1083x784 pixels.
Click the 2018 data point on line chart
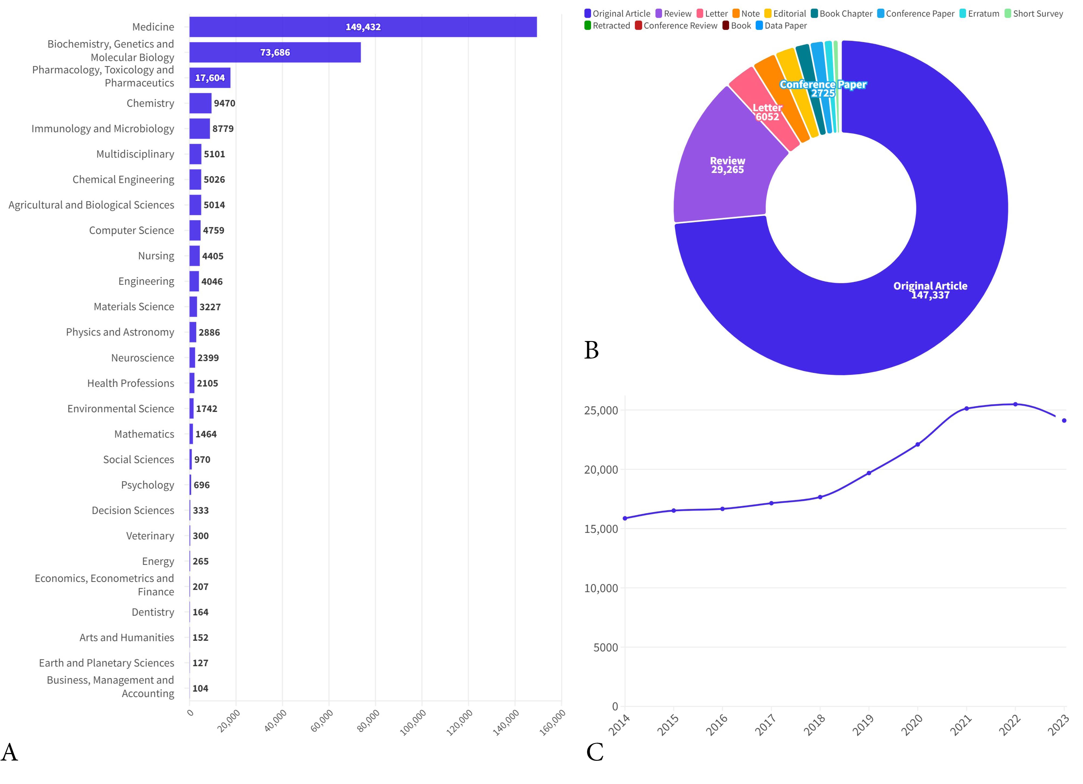[x=820, y=497]
